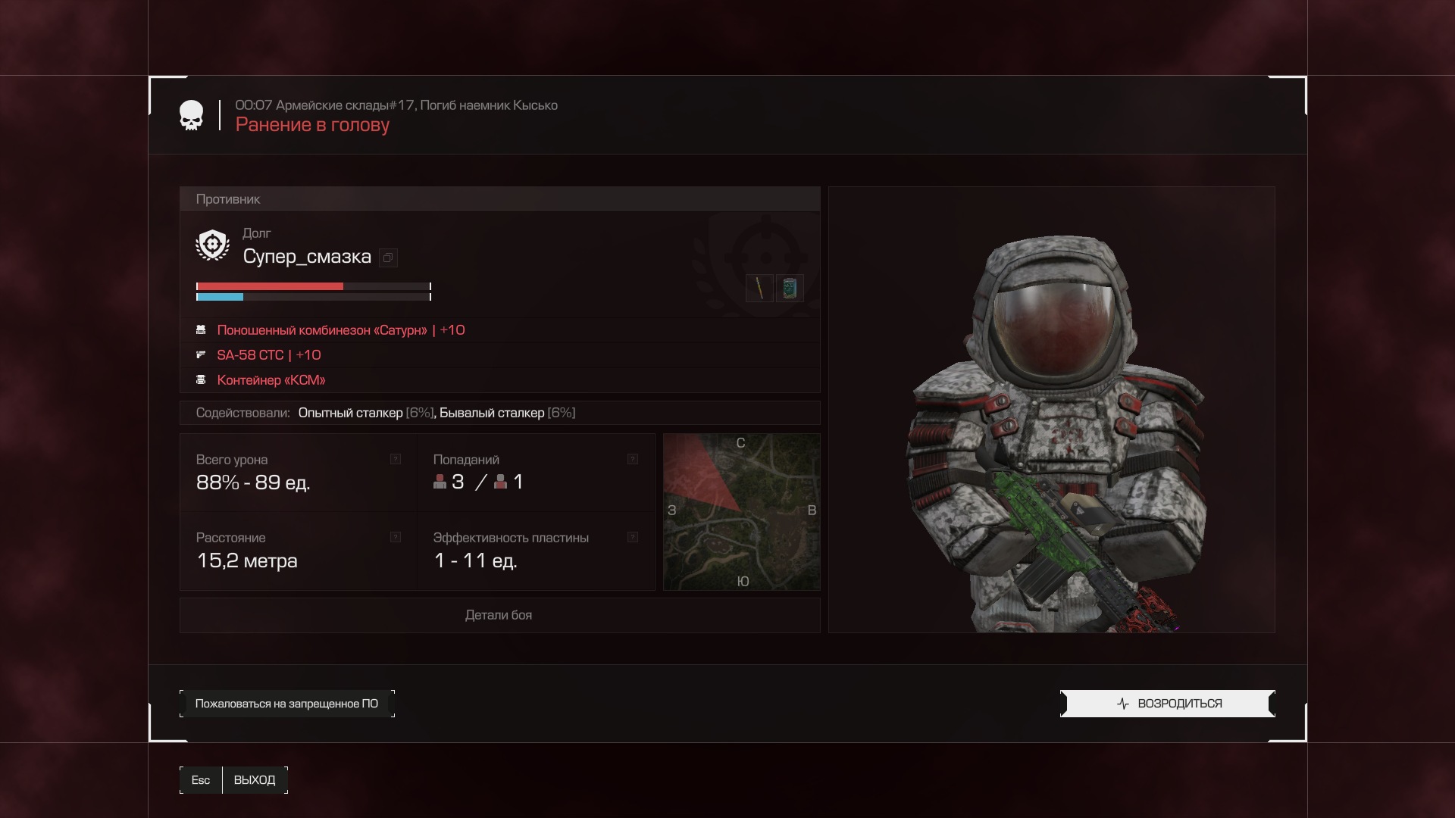The height and width of the screenshot is (818, 1455).
Task: Click Возродиться respawn button
Action: coord(1168,704)
